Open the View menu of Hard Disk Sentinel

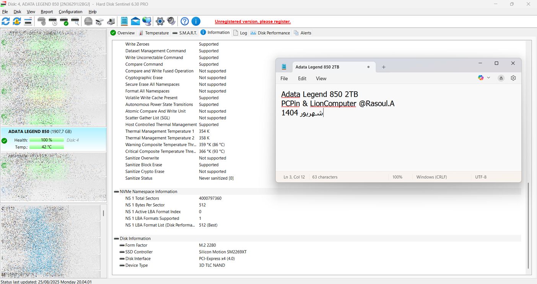(x=31, y=12)
